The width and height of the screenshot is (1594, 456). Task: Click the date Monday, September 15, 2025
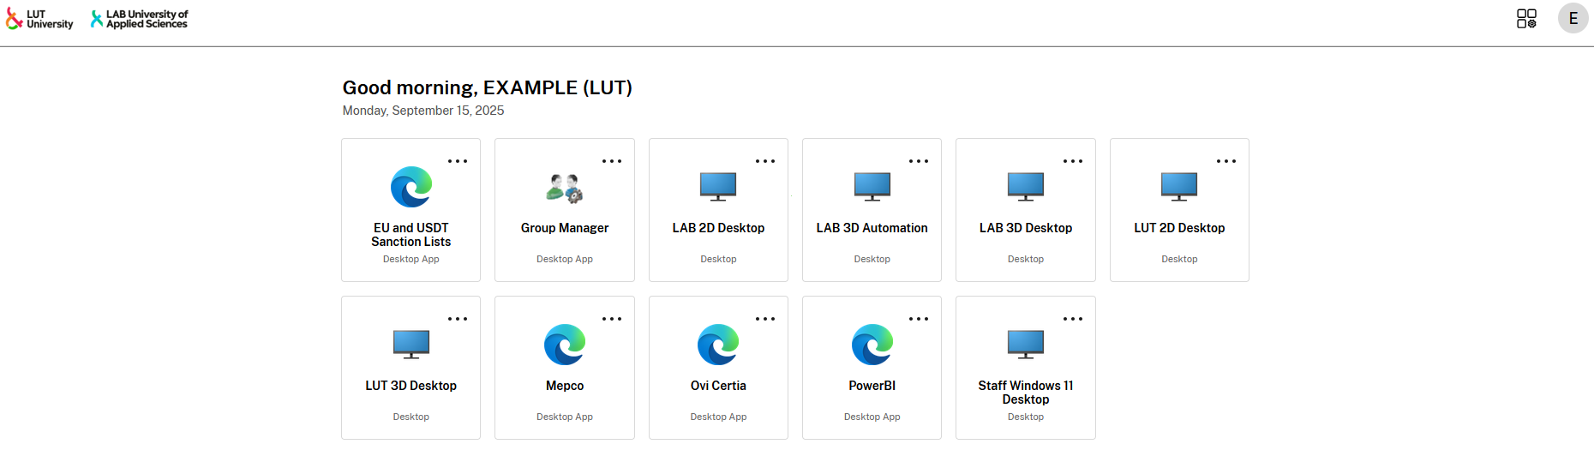(x=423, y=111)
